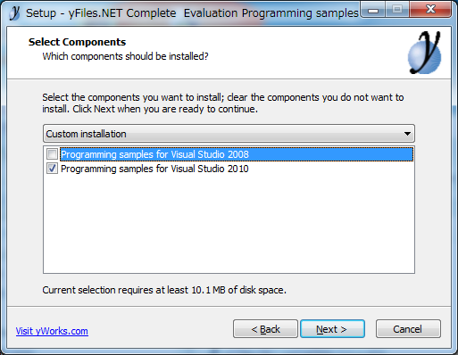Viewport: 458px width, 355px height.
Task: Click the yFiles setup icon in title bar
Action: coord(14,12)
